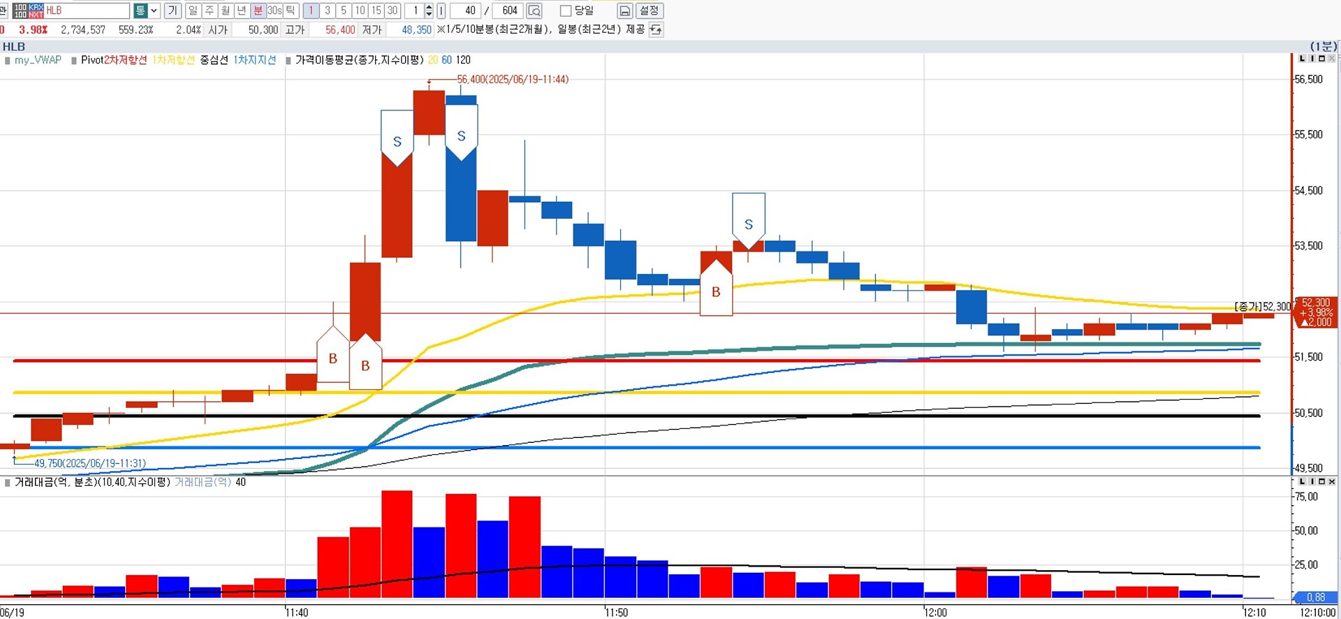This screenshot has height=619, width=1341.
Task: Select the 10-minute interval button
Action: [x=360, y=10]
